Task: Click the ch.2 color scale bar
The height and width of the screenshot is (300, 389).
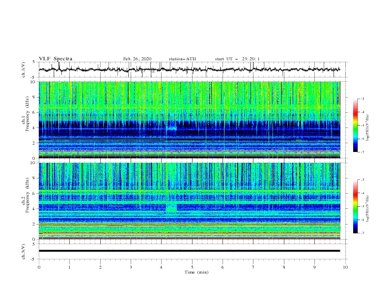Action: coord(355,206)
